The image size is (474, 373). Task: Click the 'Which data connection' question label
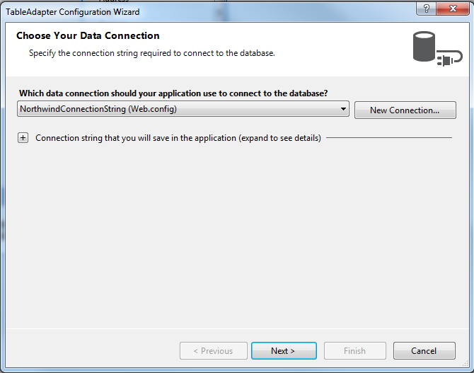tap(173, 93)
